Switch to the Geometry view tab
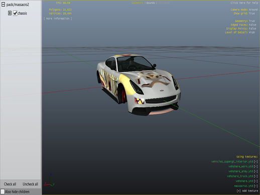Viewport: 260px width, 195px height. point(138,3)
